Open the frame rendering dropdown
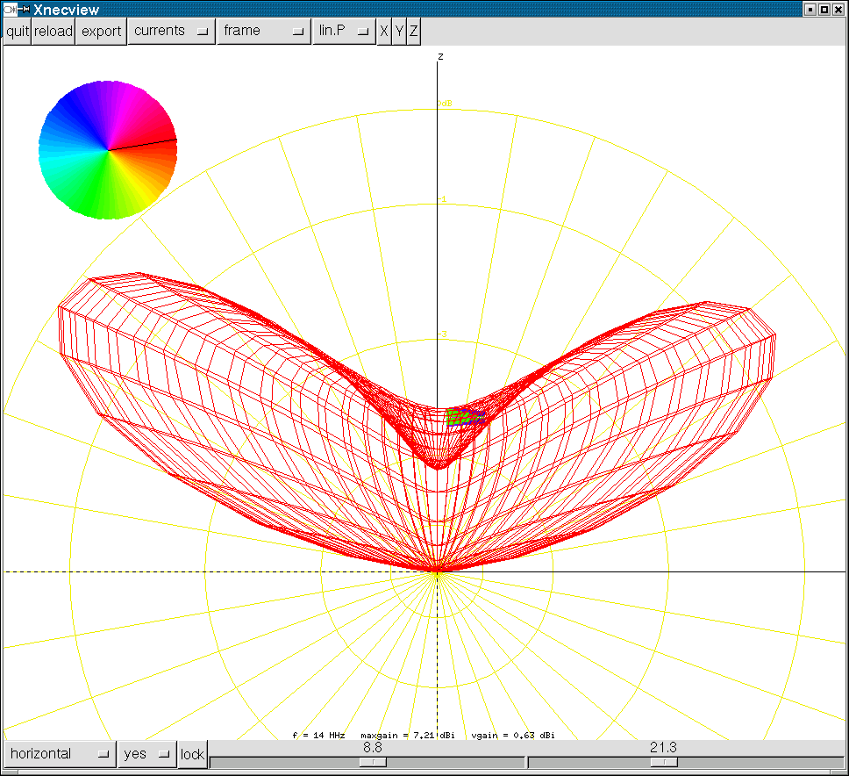Screen dimensions: 849x776 coord(264,31)
